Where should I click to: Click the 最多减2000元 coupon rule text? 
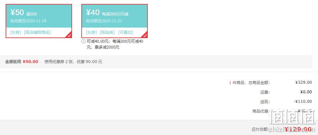[x=109, y=48]
